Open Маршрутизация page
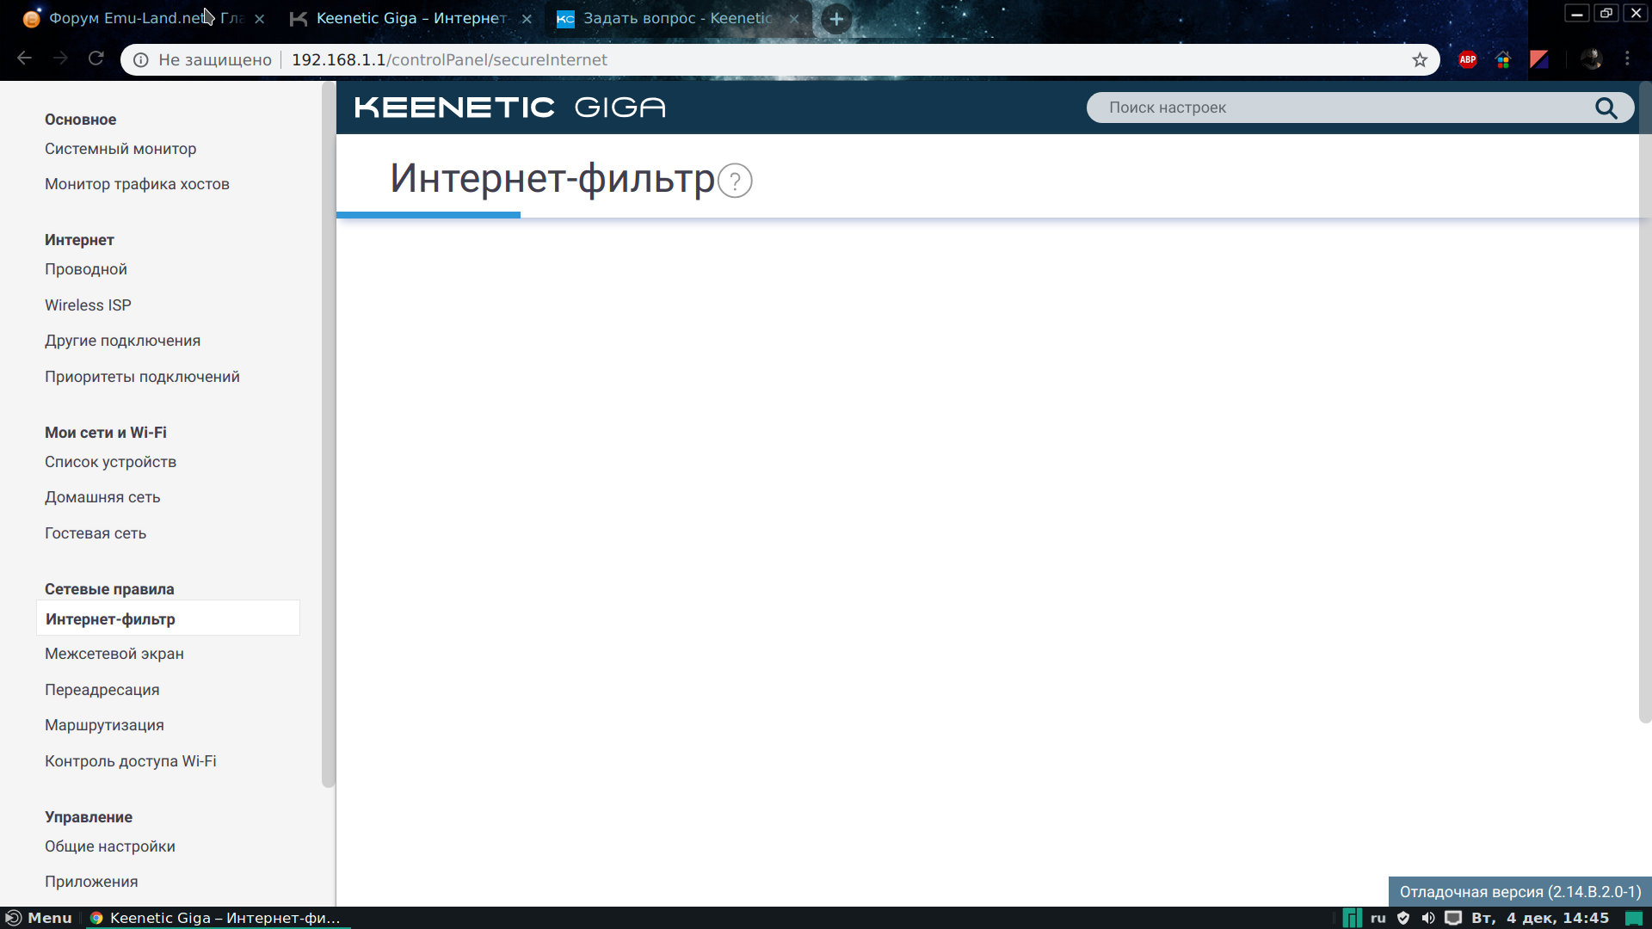This screenshot has width=1652, height=929. [x=104, y=725]
